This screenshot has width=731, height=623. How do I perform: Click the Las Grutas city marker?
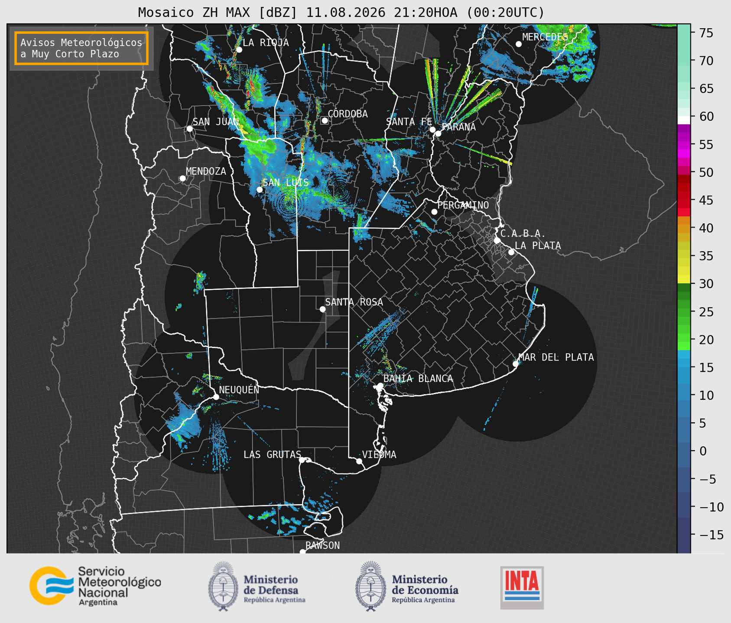click(x=302, y=460)
